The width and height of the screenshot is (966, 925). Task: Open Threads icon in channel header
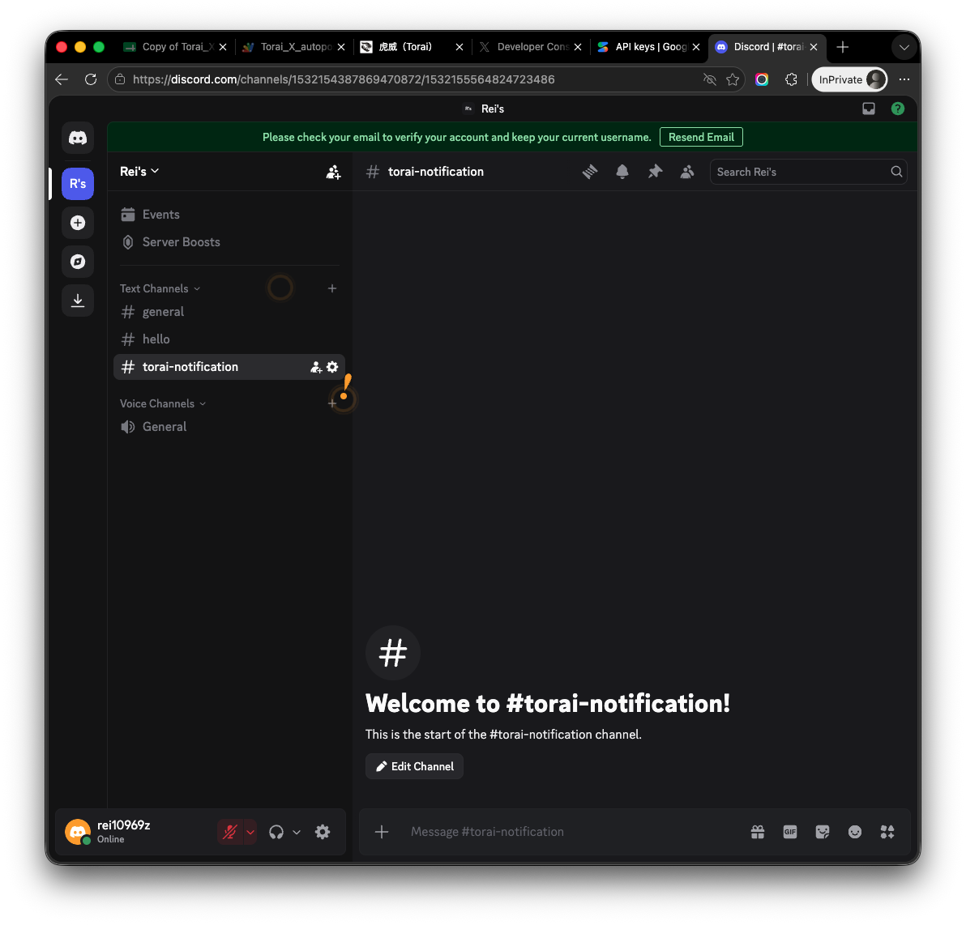590,172
